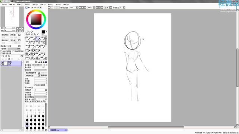Screen dimensions: 239x134
Task: Select the Move tool icon
Action: click(x=27, y=35)
